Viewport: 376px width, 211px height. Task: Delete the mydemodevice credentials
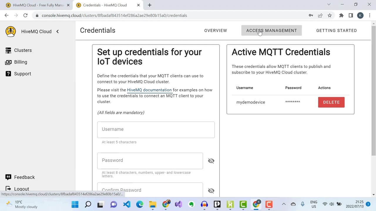click(331, 102)
